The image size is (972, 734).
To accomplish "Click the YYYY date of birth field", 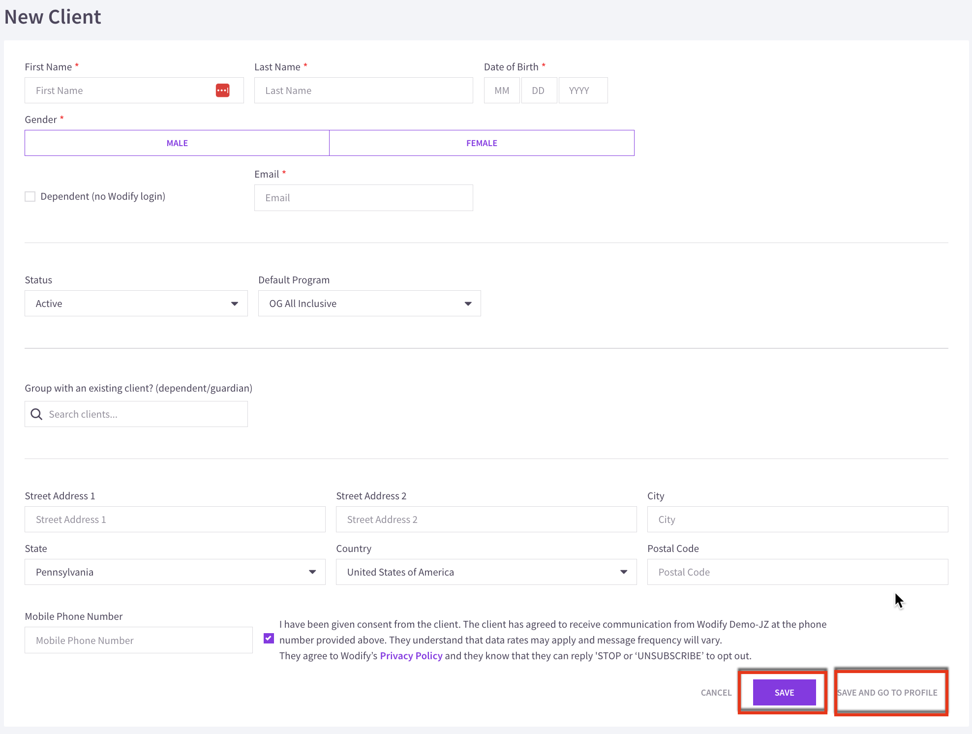I will point(583,91).
